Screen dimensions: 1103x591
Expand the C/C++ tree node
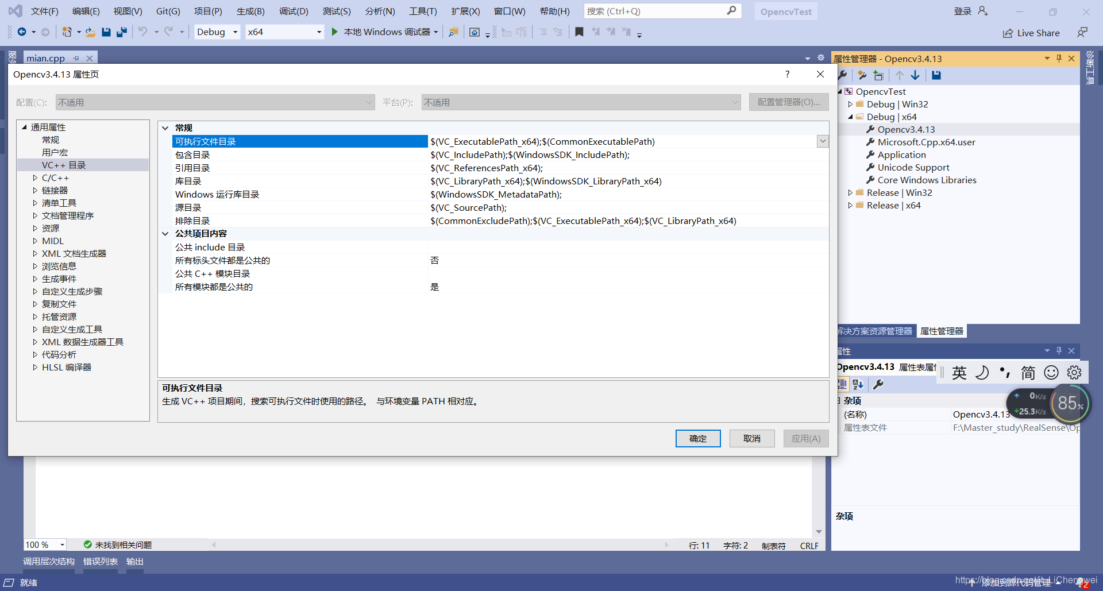tap(34, 178)
